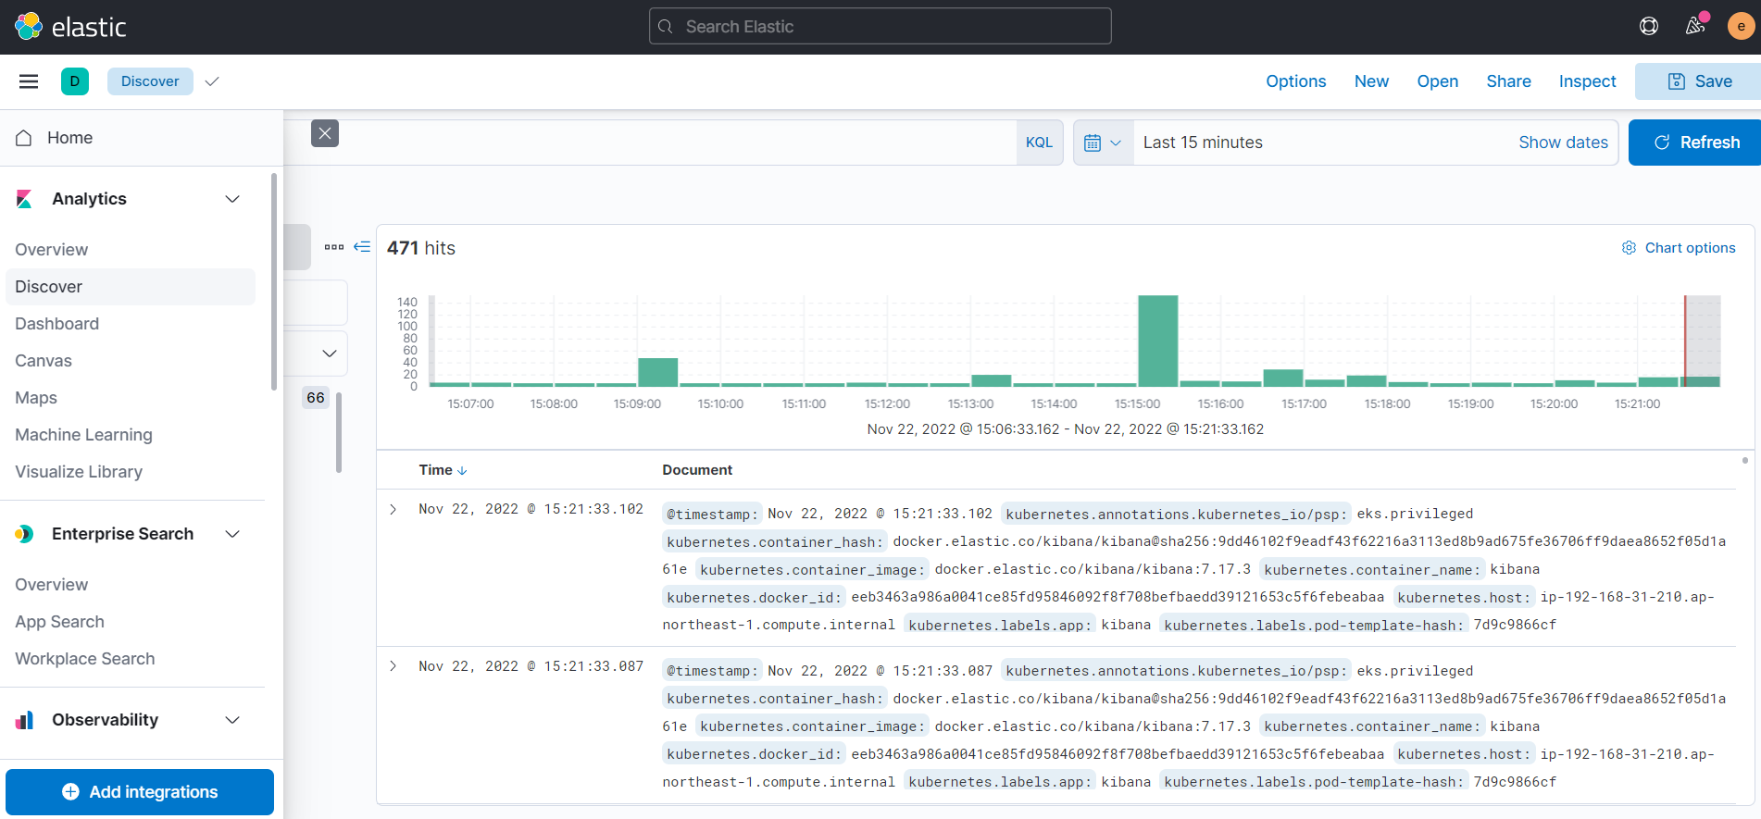Click Last 15 minutes time range
The height and width of the screenshot is (819, 1761).
(1203, 143)
